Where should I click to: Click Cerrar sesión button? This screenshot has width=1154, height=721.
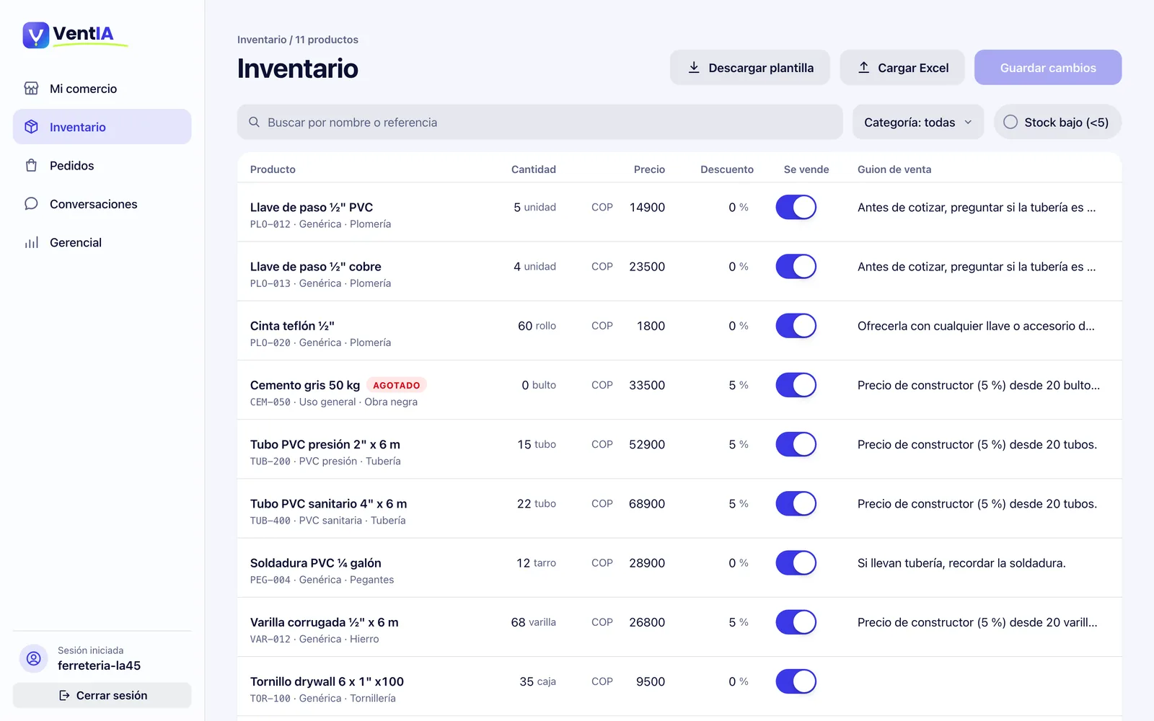click(x=102, y=696)
